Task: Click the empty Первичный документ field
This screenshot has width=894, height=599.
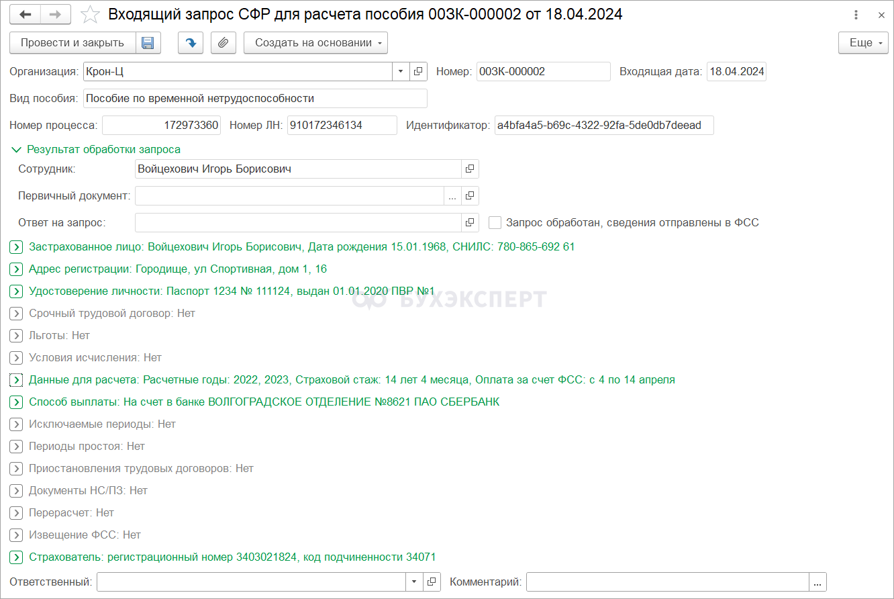Action: click(x=289, y=195)
